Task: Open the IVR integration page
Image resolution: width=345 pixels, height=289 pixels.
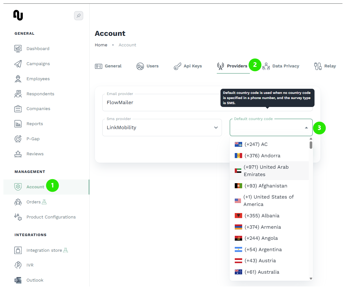Action: [x=18, y=265]
